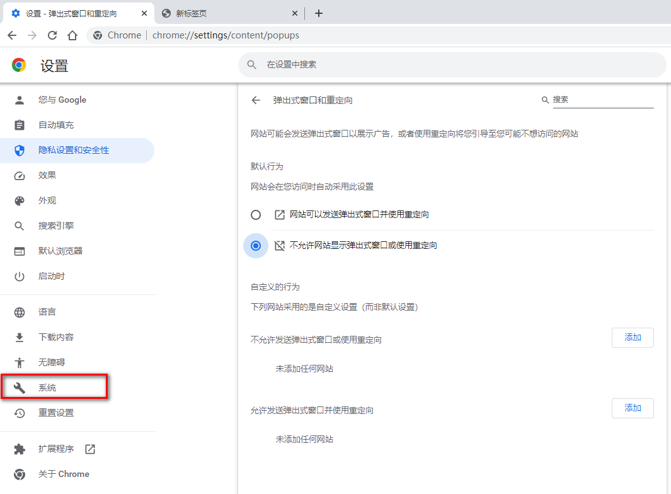Click the Chrome logo beside 设置 title
Viewport: 671px width, 494px height.
pos(18,65)
